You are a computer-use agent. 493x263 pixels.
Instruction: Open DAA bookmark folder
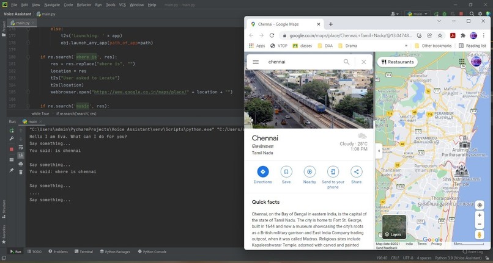coord(325,46)
